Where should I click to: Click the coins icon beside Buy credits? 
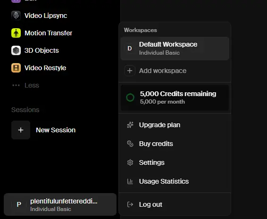[x=130, y=144]
